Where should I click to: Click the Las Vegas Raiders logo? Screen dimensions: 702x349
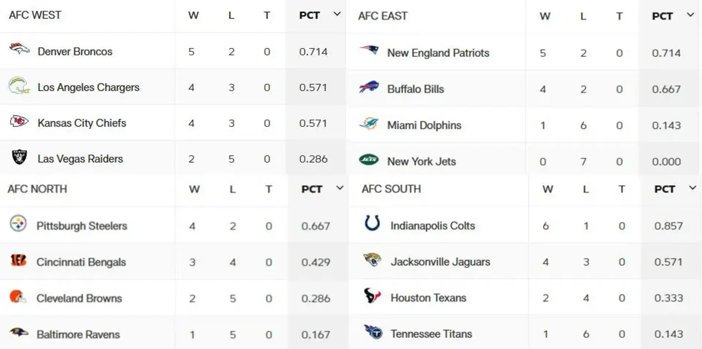pyautogui.click(x=19, y=157)
